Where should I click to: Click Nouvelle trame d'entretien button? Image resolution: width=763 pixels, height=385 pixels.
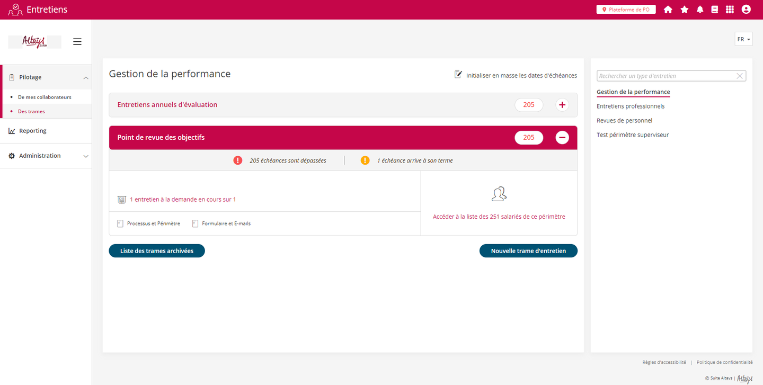point(528,251)
